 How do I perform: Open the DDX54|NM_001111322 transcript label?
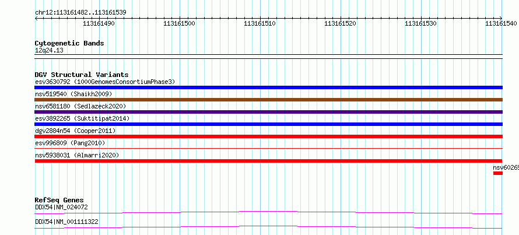pyautogui.click(x=66, y=222)
